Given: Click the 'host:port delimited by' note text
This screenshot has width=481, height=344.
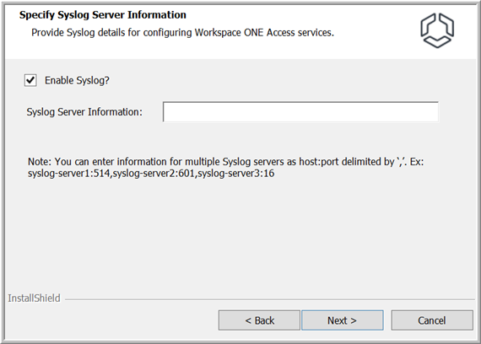Looking at the screenshot, I should pyautogui.click(x=347, y=162).
